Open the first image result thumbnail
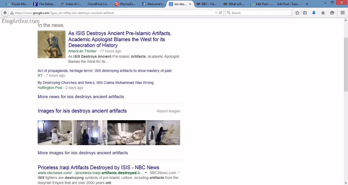This screenshot has width=348, height=185. (x=55, y=133)
